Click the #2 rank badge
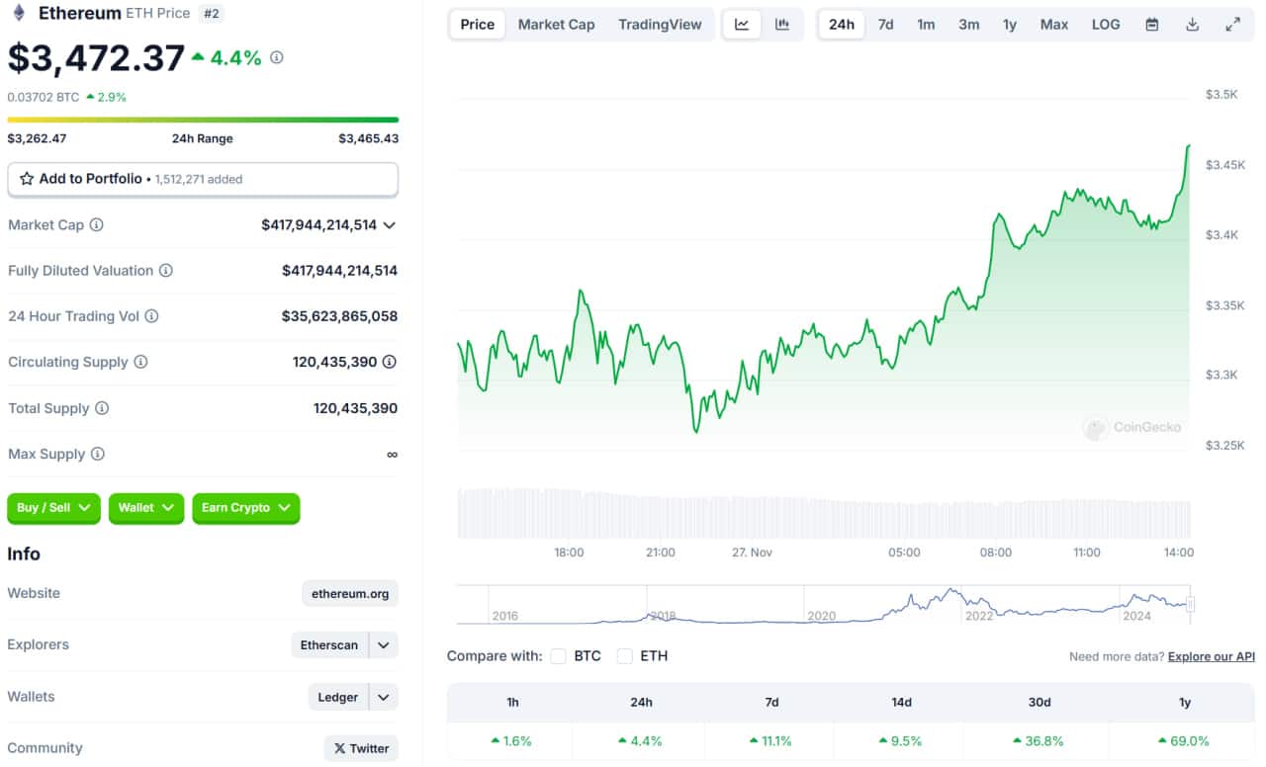 (211, 13)
